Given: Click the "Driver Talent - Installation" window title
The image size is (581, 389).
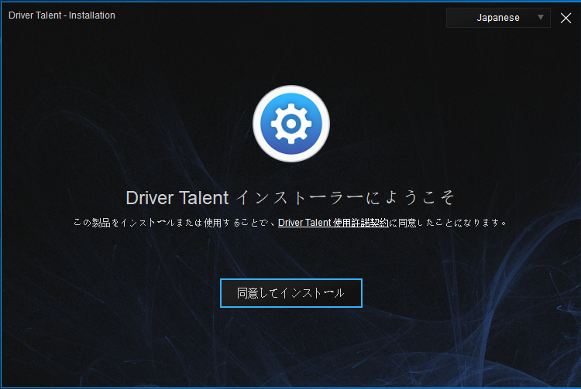Looking at the screenshot, I should tap(62, 15).
